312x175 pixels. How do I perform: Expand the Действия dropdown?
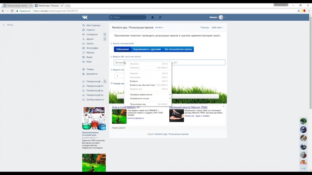[x=218, y=28]
